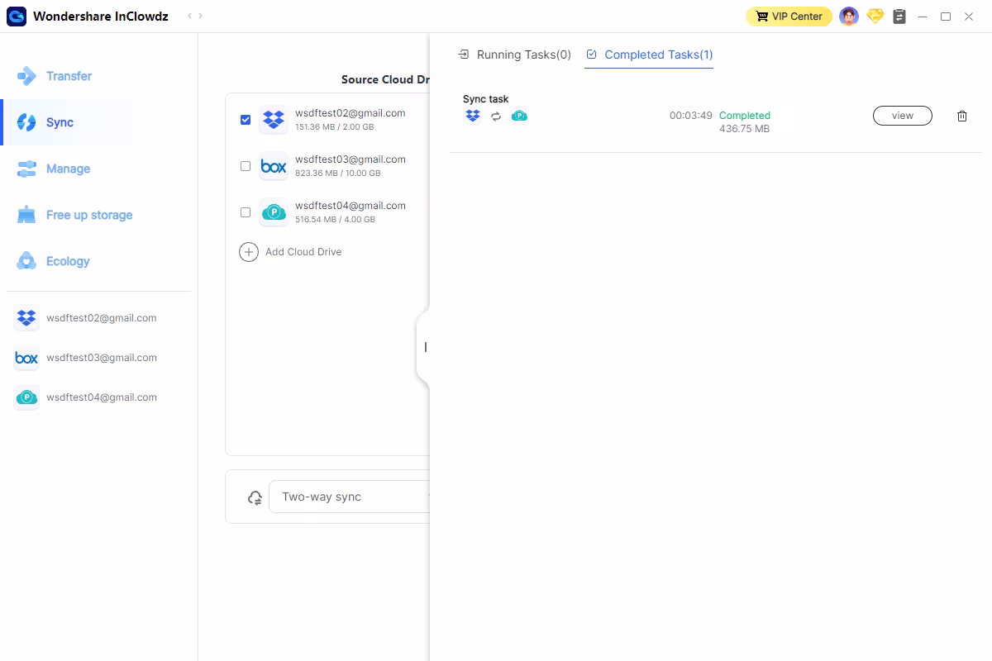
Task: Maximize the InClowdz window
Action: tap(946, 17)
